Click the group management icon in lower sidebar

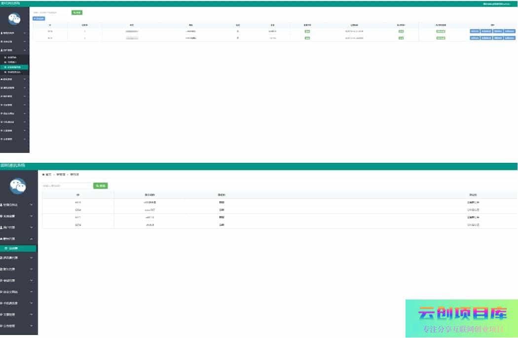pyautogui.click(x=1, y=239)
